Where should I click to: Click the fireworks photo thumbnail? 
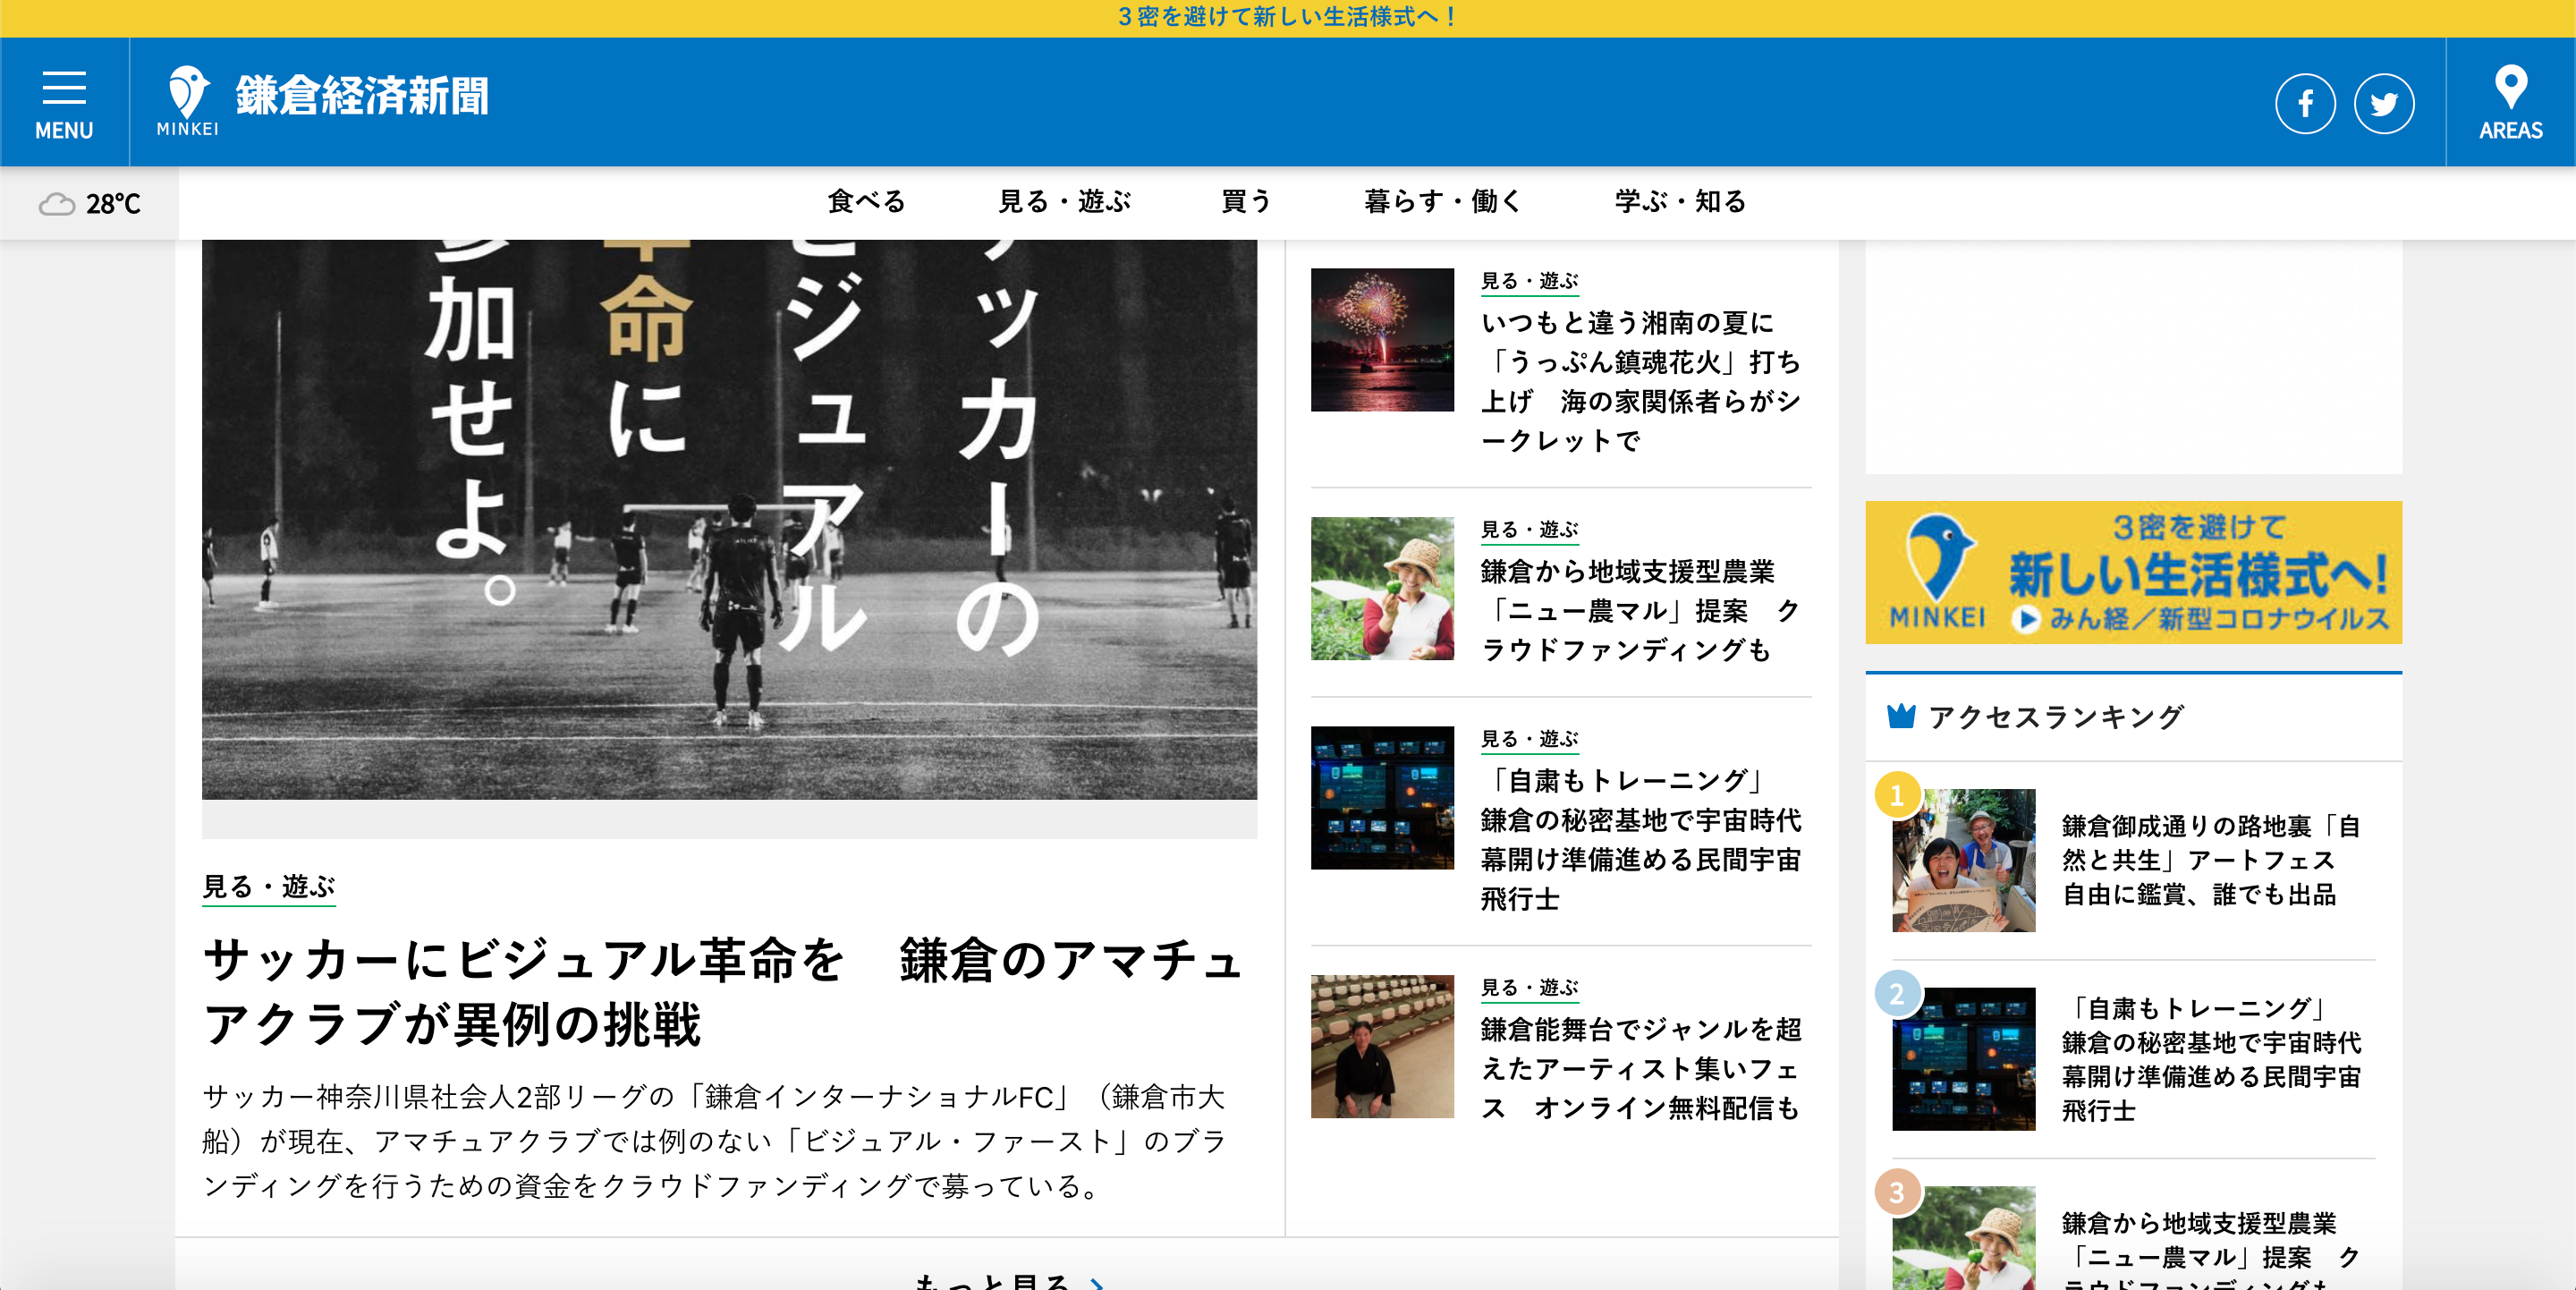point(1382,340)
